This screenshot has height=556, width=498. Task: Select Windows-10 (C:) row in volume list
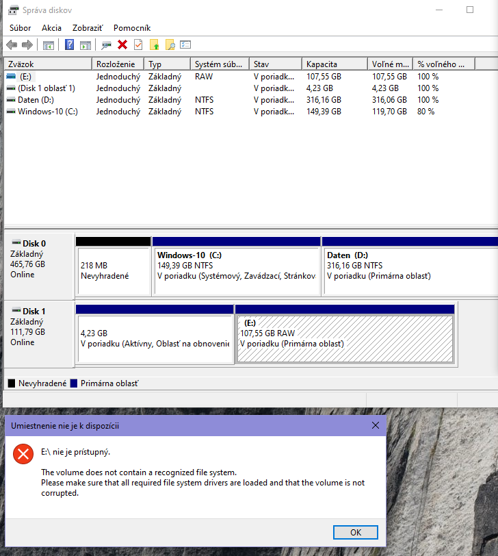[47, 112]
